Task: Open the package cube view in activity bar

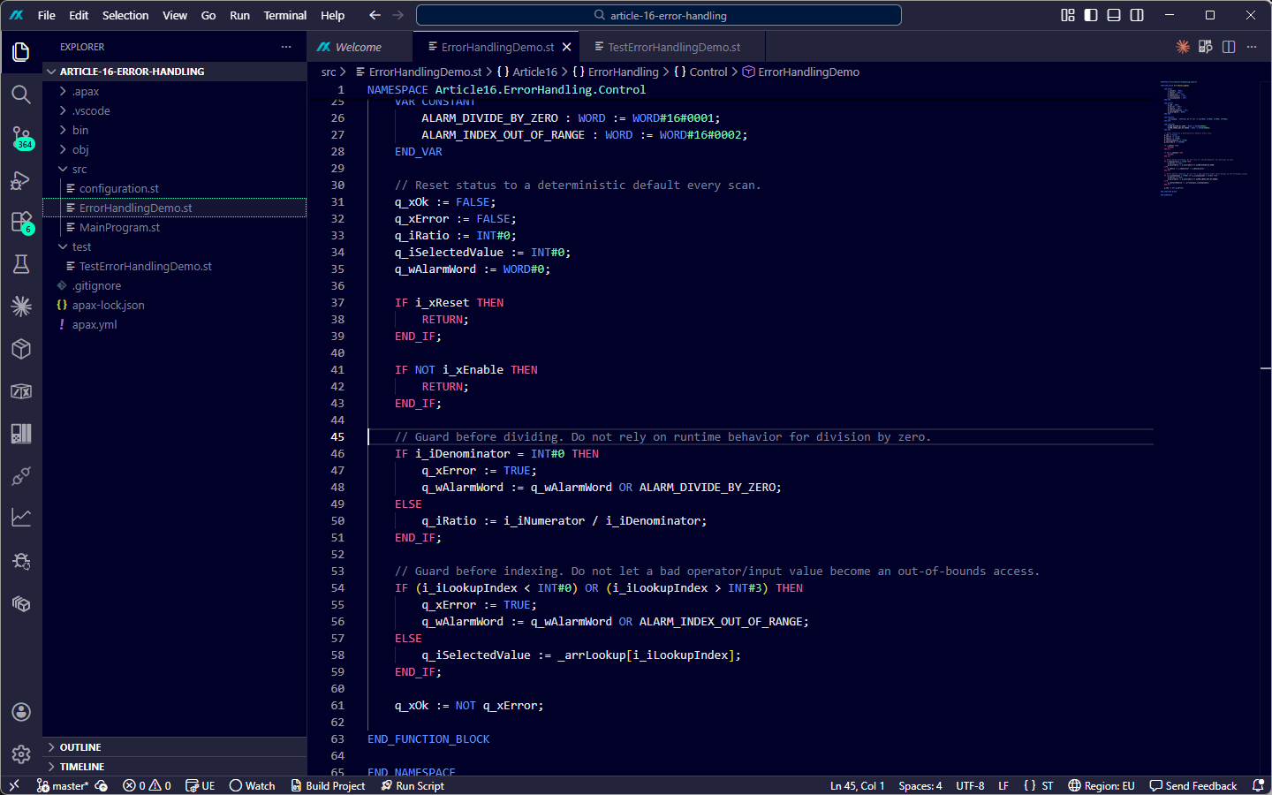Action: [21, 349]
